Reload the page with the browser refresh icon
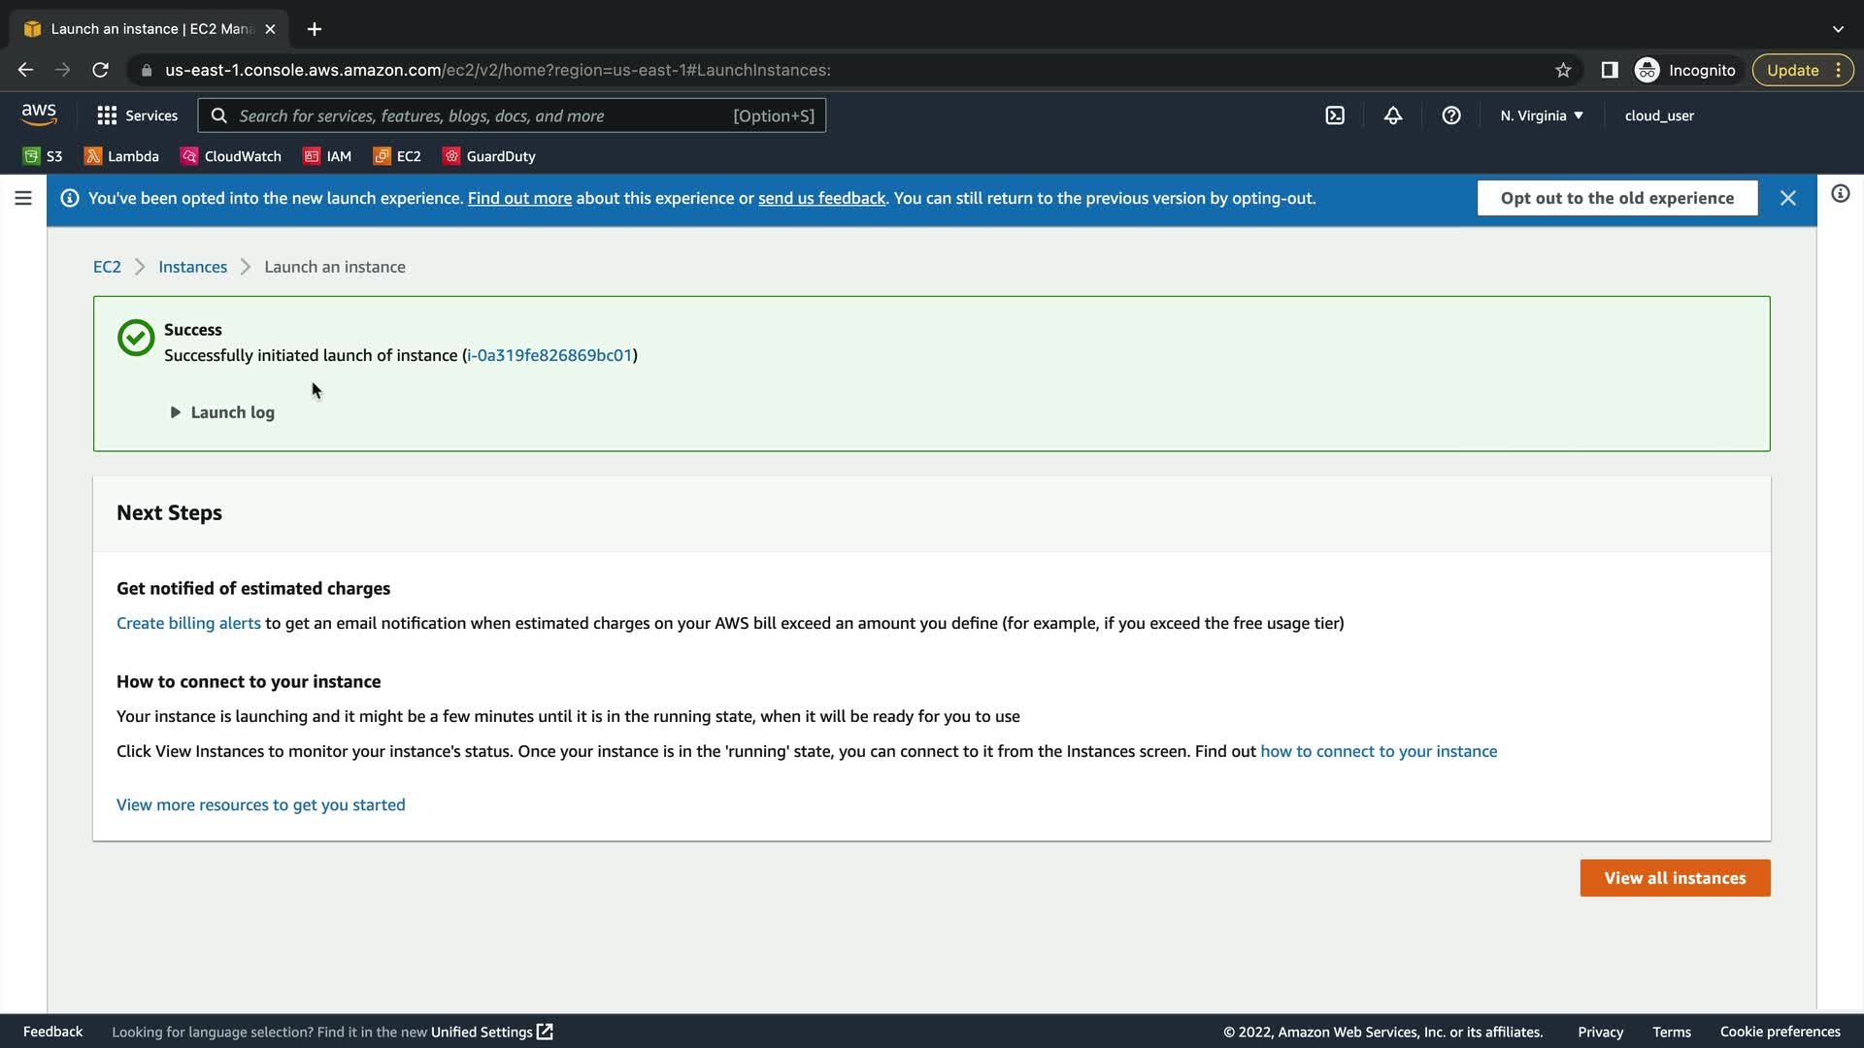Viewport: 1864px width, 1048px height. point(100,70)
